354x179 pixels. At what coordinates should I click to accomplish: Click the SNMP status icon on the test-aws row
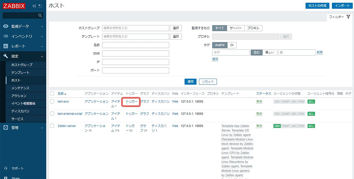286,101
